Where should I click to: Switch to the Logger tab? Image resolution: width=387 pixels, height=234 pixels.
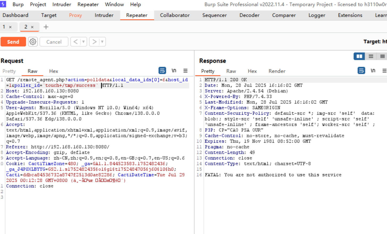(317, 15)
